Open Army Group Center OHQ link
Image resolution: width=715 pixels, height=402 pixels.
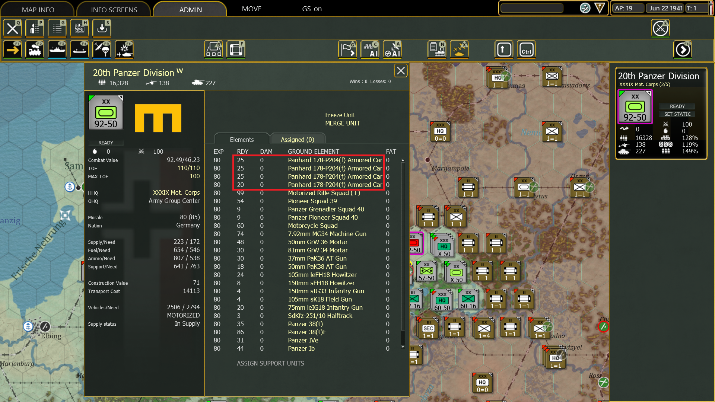174,201
